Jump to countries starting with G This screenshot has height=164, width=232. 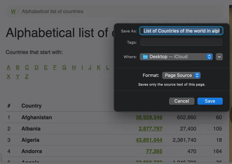click(64, 67)
